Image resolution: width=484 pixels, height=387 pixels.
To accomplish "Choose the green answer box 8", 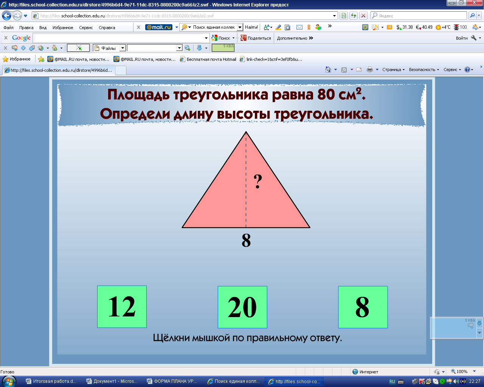I will pyautogui.click(x=363, y=307).
